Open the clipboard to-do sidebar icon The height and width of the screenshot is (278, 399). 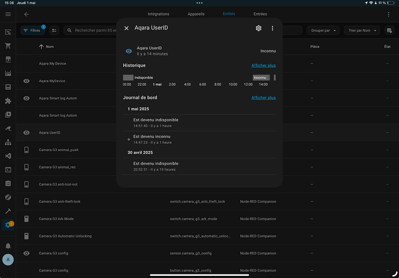8,183
